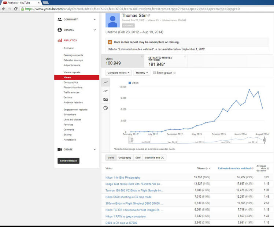Open the Compare metric dropdown

[x=119, y=73]
